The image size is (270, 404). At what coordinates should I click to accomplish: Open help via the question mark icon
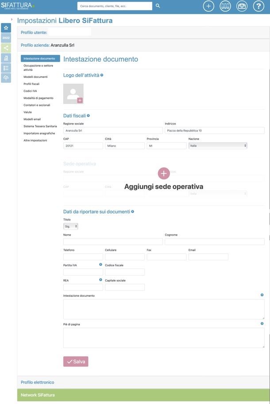(258, 6)
